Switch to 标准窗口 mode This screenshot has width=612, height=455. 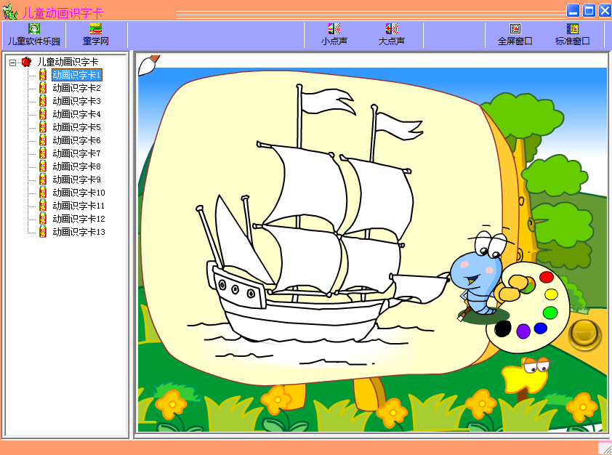(572, 35)
